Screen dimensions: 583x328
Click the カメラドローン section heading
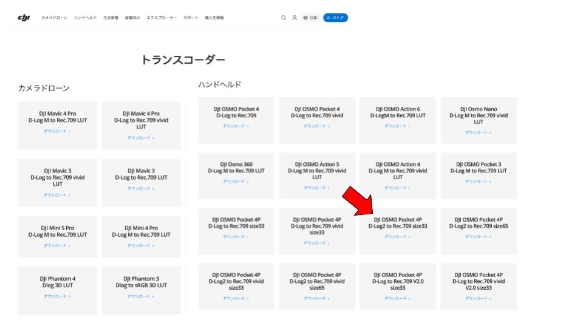(x=44, y=88)
